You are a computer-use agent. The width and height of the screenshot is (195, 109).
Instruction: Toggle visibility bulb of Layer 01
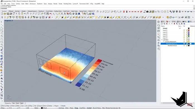pos(184,30)
